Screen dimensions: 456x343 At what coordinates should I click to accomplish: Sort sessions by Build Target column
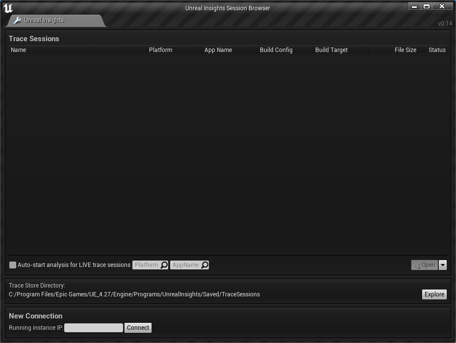coord(341,50)
